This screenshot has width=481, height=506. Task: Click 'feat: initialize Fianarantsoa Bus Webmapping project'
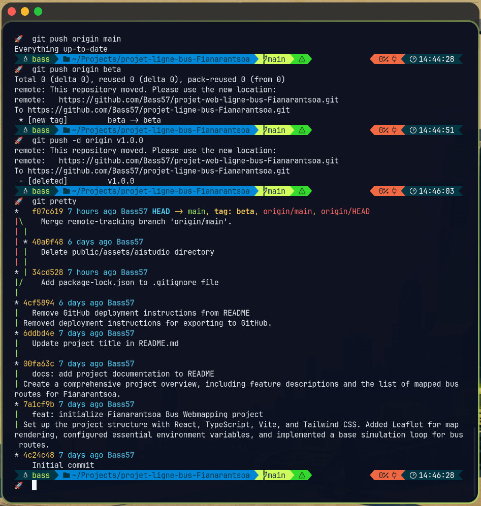point(148,414)
